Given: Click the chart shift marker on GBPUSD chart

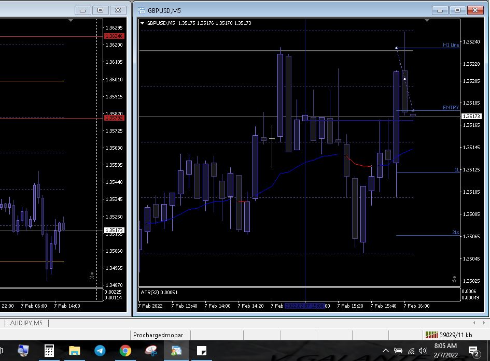Looking at the screenshot, I should [427, 21].
